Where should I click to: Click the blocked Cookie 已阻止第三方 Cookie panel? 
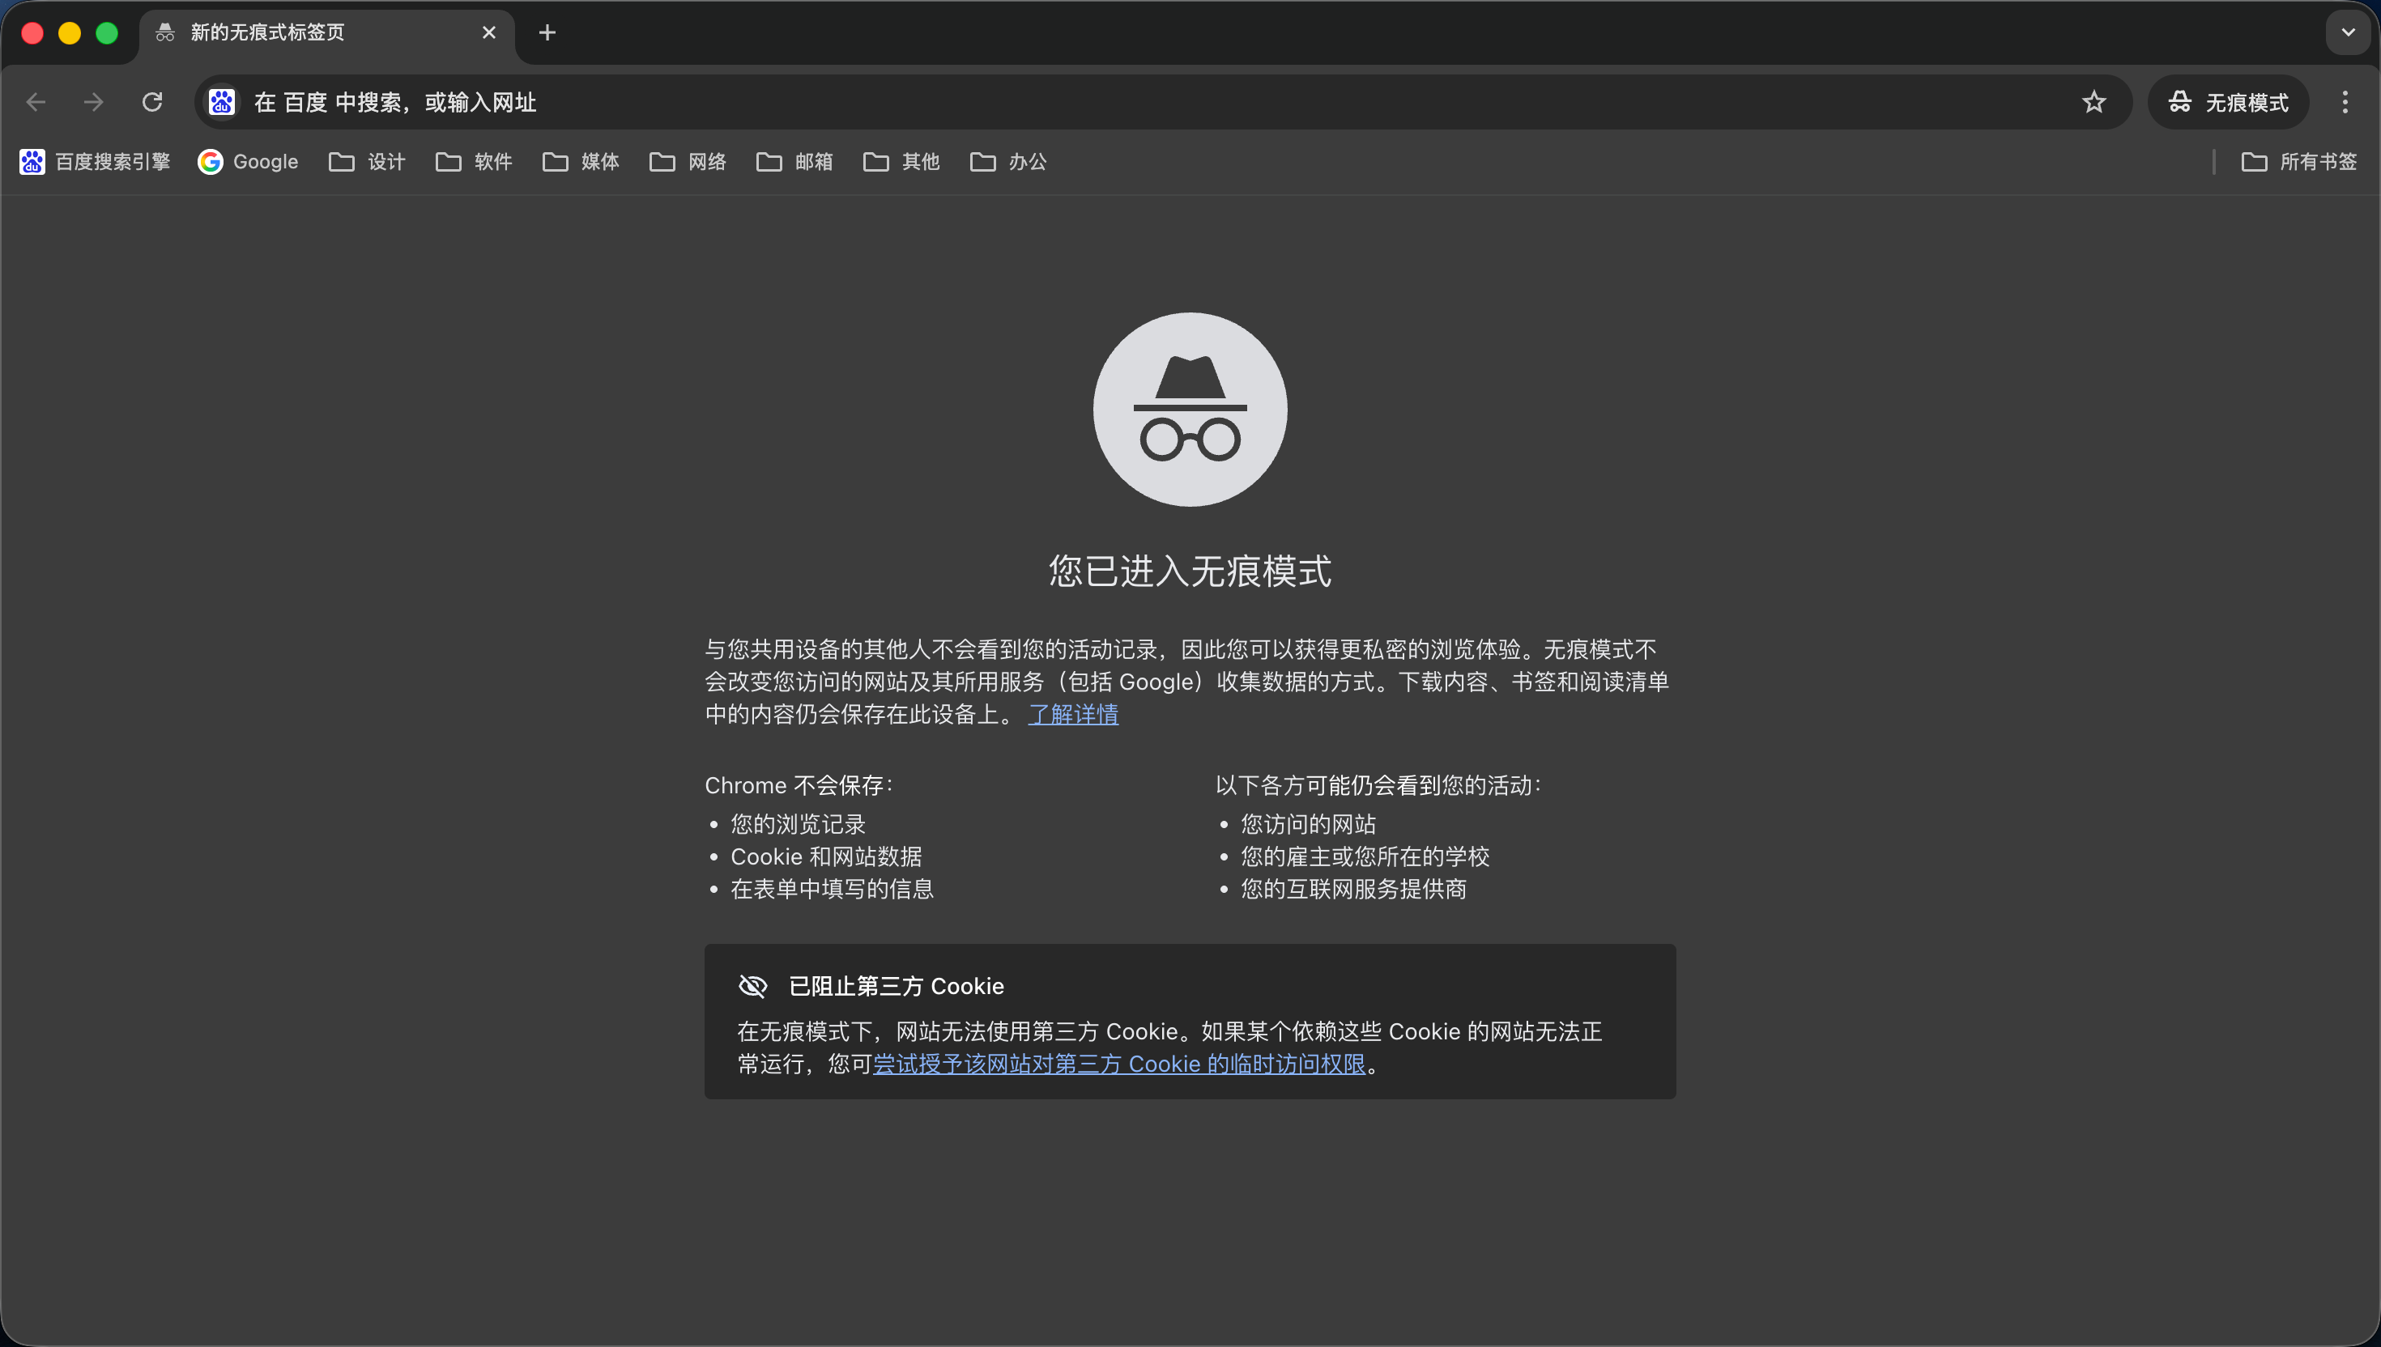pos(1189,1022)
